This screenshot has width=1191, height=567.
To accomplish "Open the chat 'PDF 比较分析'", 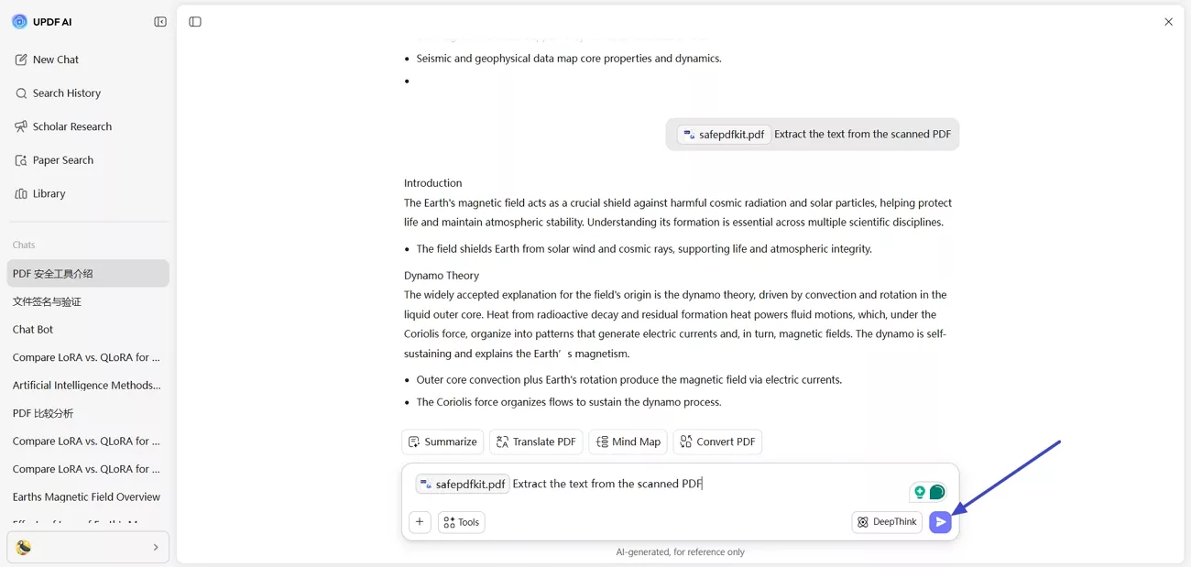I will [x=88, y=413].
